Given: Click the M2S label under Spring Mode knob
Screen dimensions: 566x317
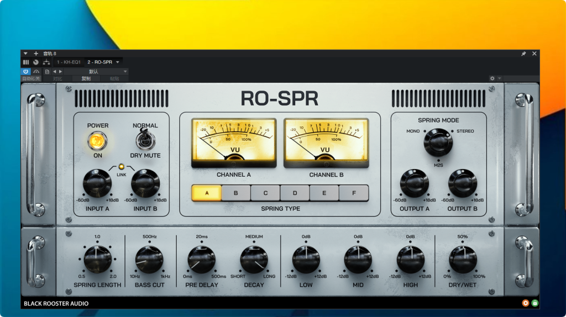Looking at the screenshot, I should (x=438, y=165).
